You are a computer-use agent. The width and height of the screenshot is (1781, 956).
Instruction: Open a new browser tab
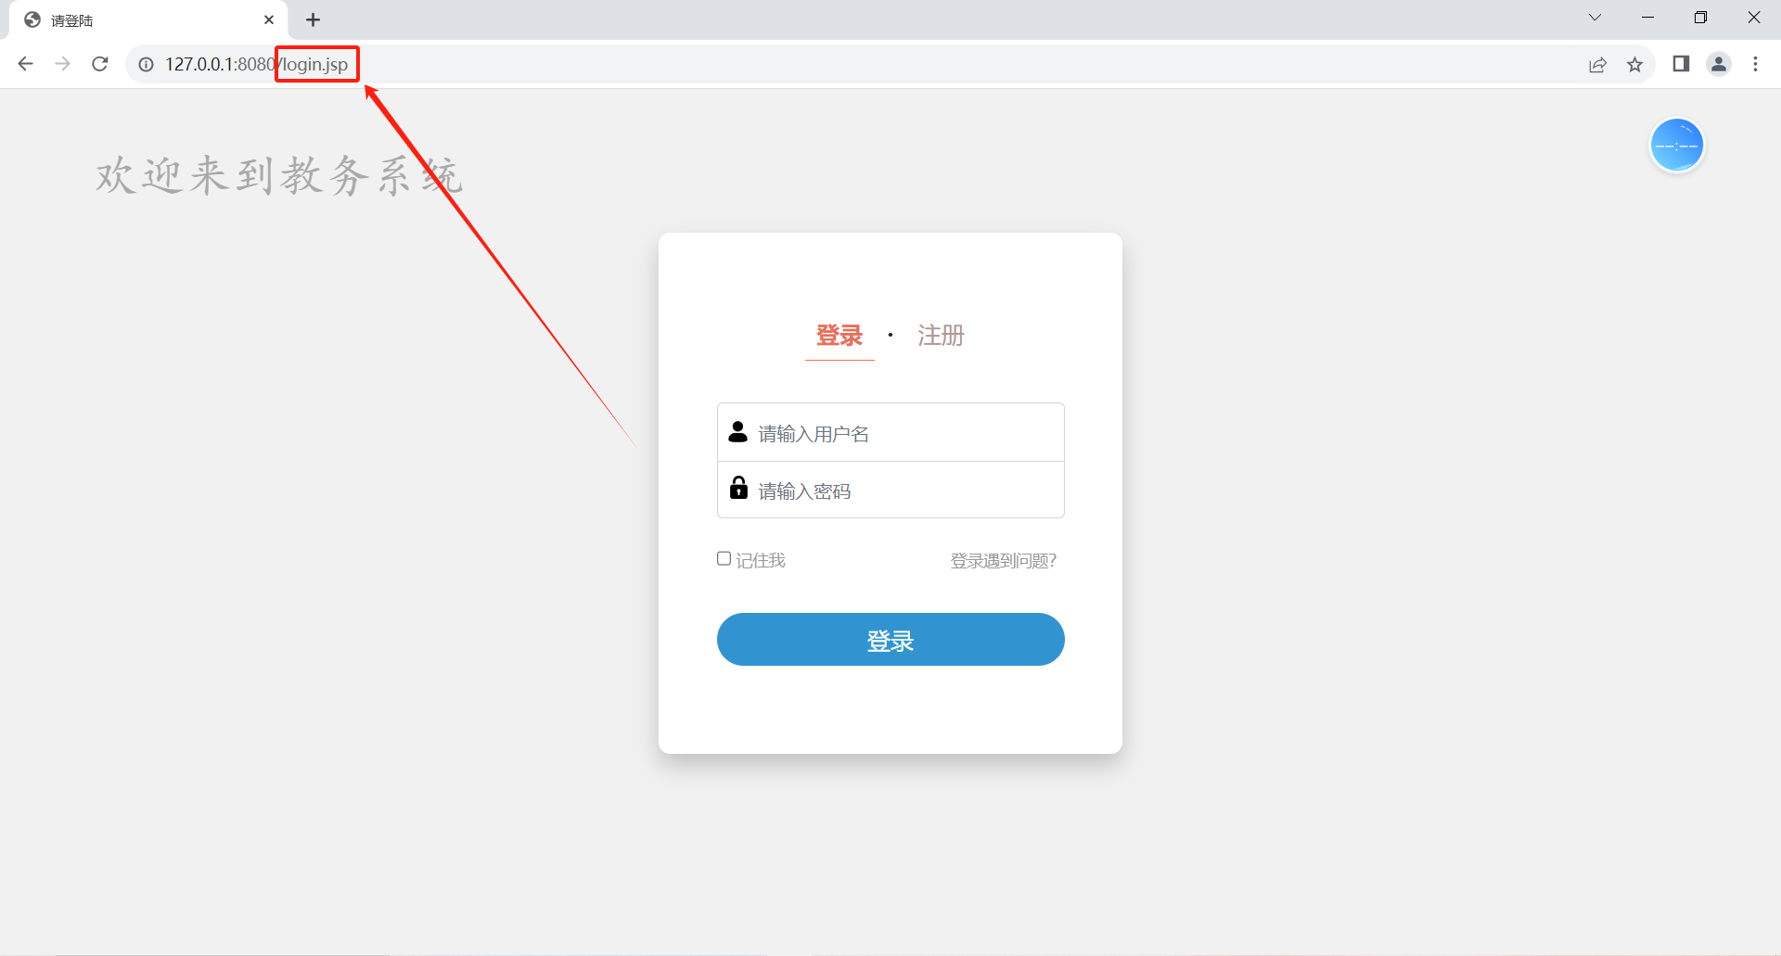314,19
